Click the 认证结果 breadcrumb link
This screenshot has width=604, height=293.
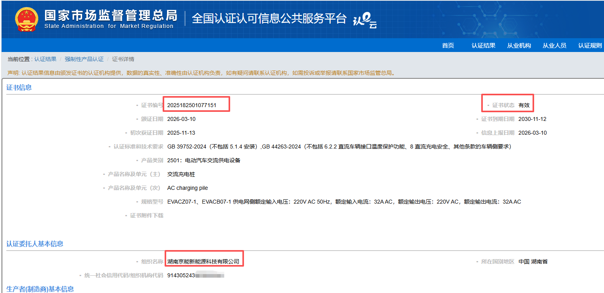point(45,59)
